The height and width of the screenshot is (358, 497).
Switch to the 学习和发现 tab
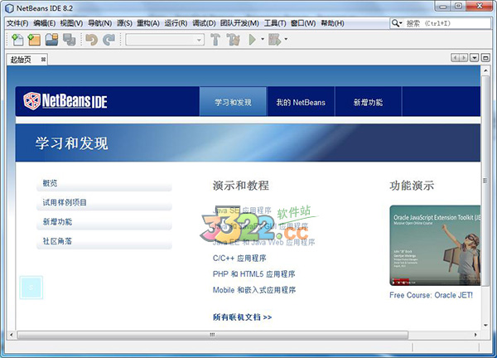pos(233,102)
